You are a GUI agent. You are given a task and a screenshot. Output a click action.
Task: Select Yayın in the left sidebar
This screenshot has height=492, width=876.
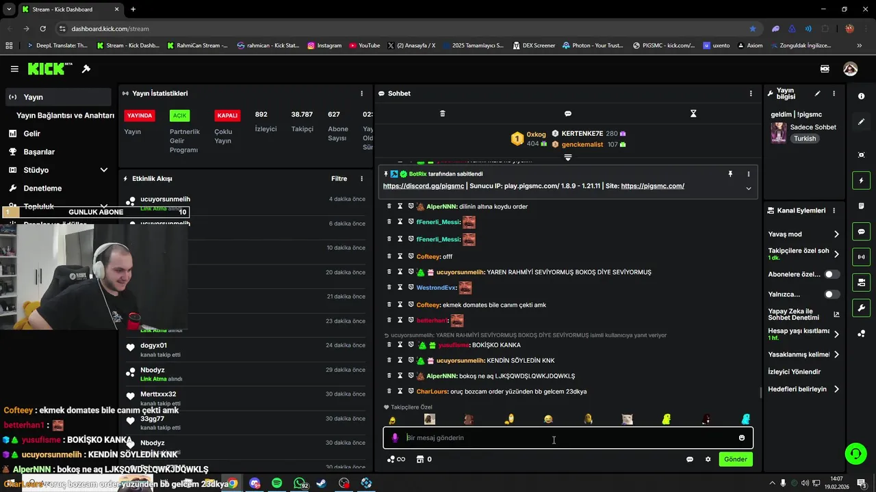pos(57,97)
